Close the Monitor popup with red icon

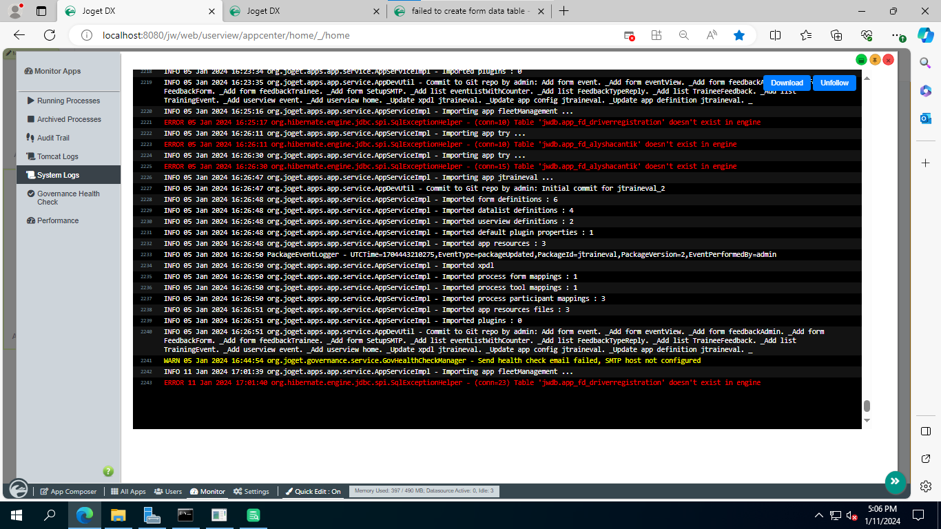point(889,60)
